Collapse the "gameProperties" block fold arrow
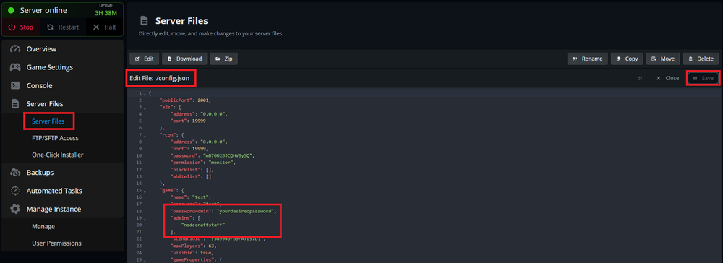Image resolution: width=723 pixels, height=263 pixels. pyautogui.click(x=145, y=260)
